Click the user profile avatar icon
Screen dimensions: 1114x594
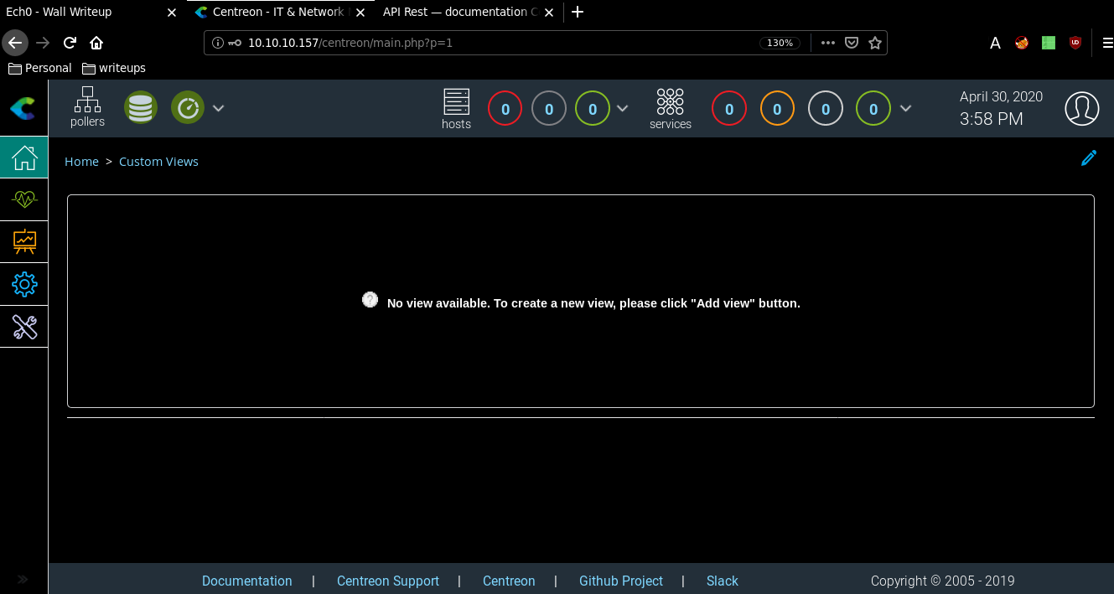[1081, 109]
